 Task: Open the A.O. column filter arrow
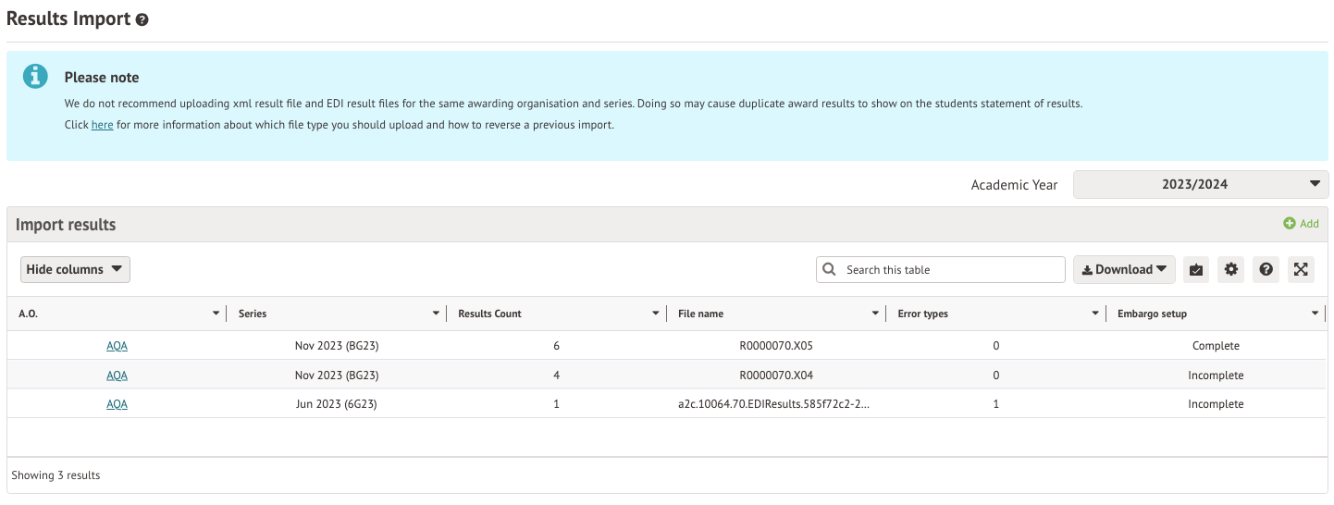point(216,314)
